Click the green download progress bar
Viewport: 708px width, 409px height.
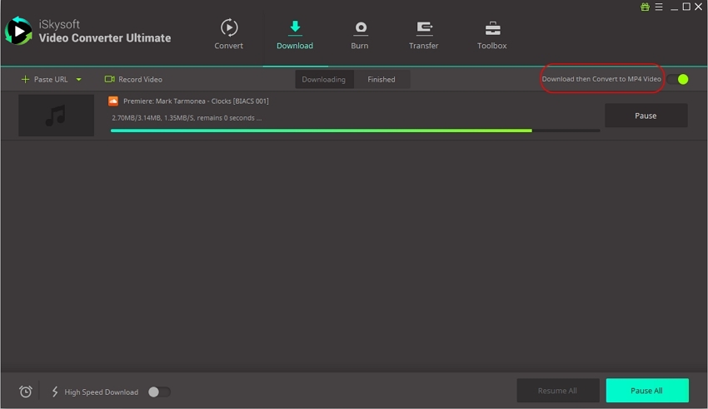[x=321, y=131]
